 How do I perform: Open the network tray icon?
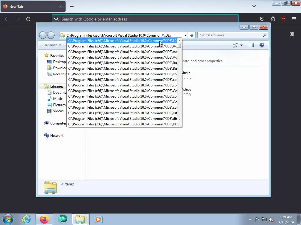pos(264,219)
